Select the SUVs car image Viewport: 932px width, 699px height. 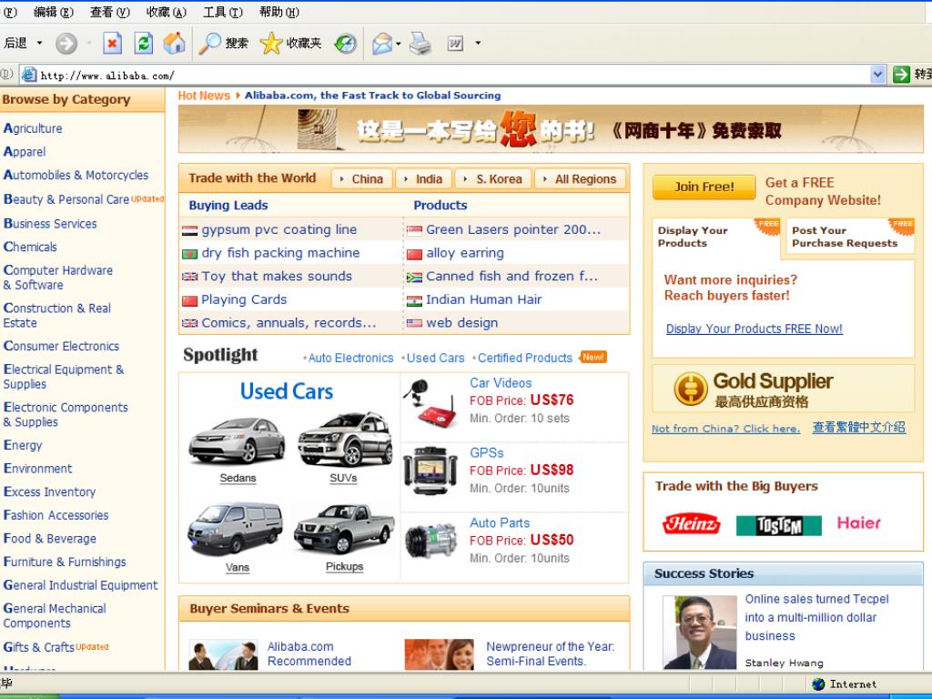(345, 439)
